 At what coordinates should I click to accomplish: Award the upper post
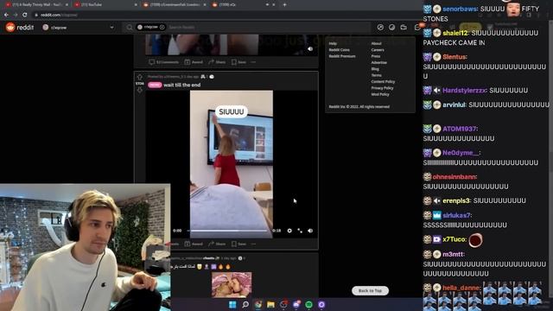(x=194, y=62)
